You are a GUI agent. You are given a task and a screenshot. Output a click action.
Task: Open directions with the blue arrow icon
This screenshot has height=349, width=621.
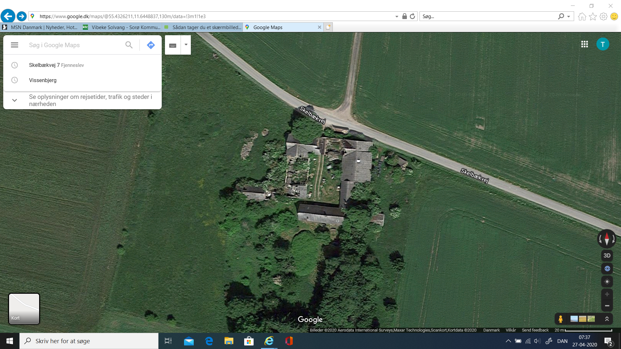[151, 45]
